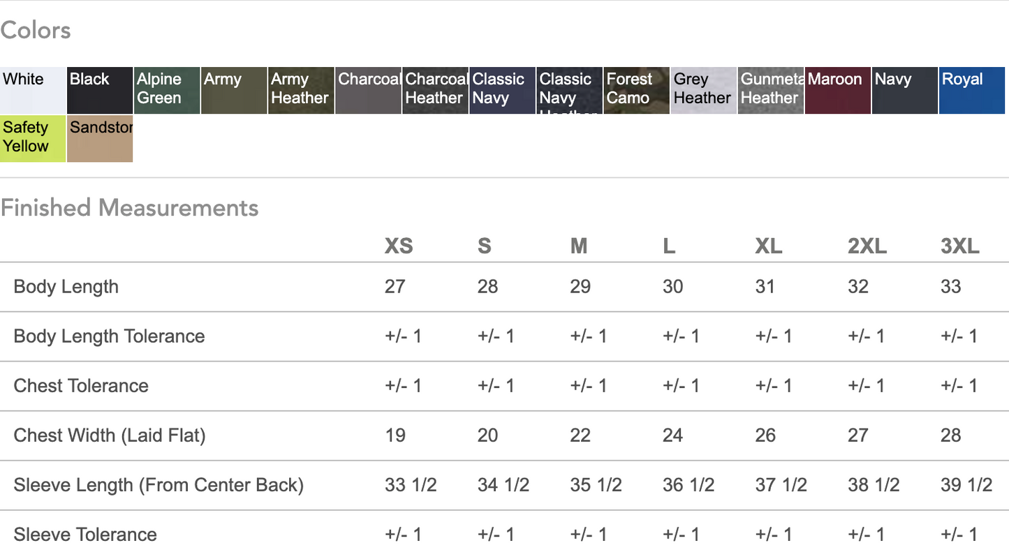
Task: Select the Forest Camo swatch
Action: coord(636,91)
